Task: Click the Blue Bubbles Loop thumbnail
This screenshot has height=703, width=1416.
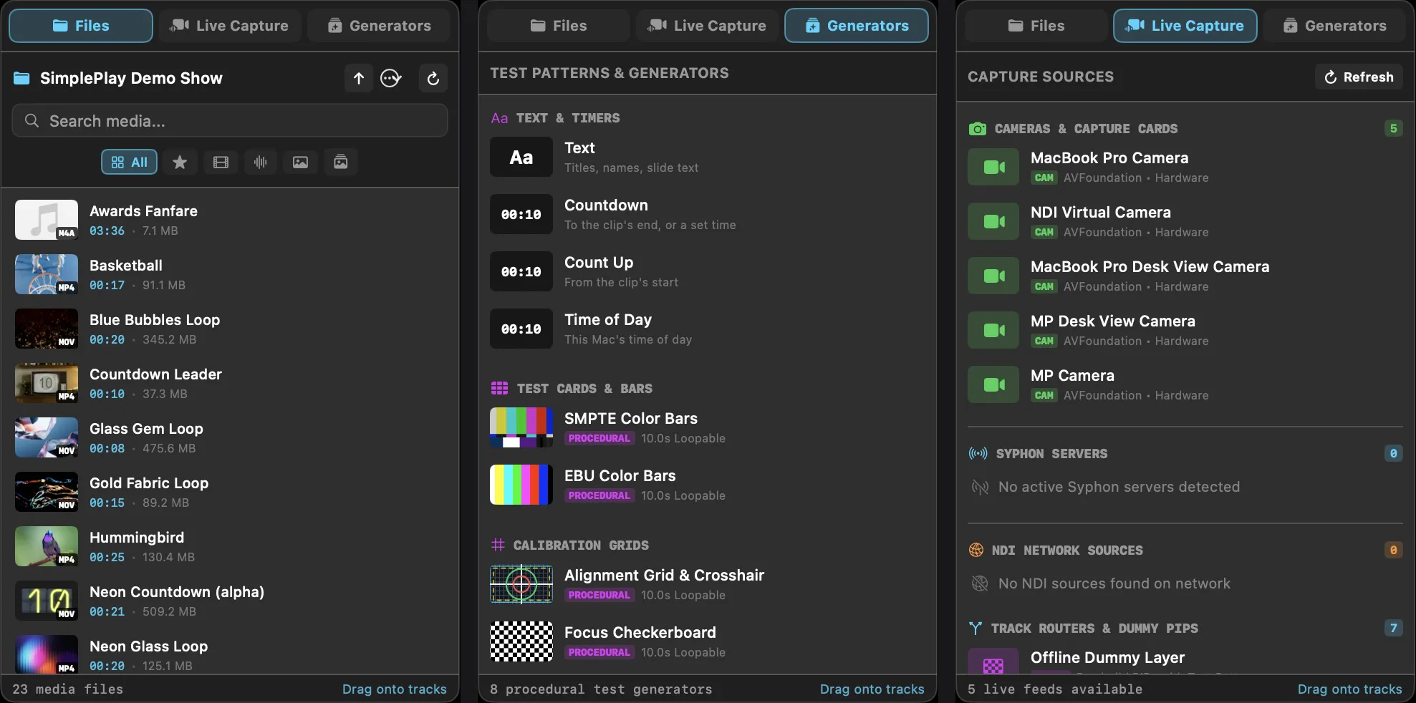Action: (47, 329)
